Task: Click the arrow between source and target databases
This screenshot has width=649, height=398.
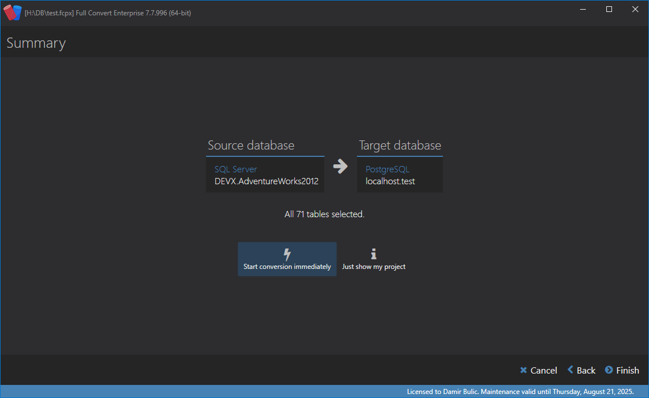Action: click(x=340, y=167)
